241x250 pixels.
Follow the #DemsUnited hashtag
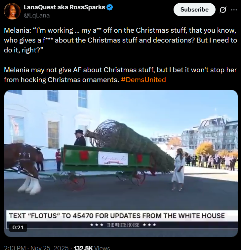point(143,80)
